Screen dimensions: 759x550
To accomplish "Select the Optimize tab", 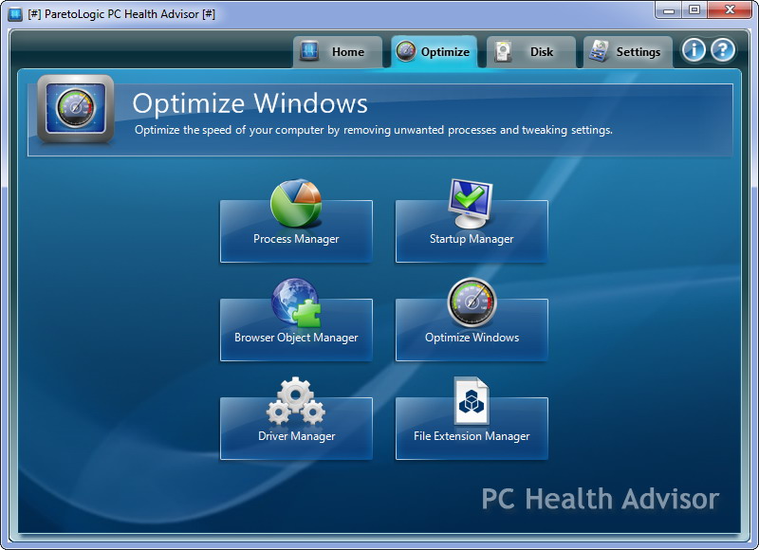I will pos(435,52).
